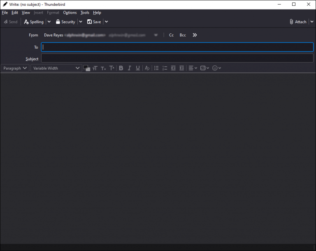
Task: Insert a numbered list
Action: 165,68
